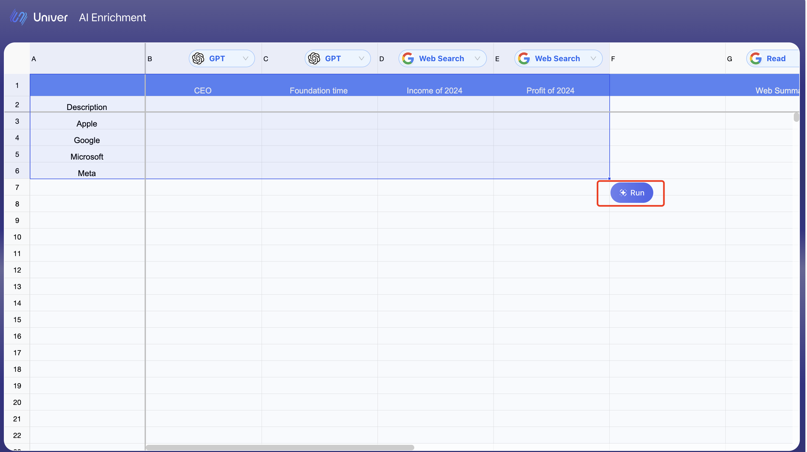This screenshot has width=807, height=452.
Task: Select row 3 header
Action: [x=17, y=121]
